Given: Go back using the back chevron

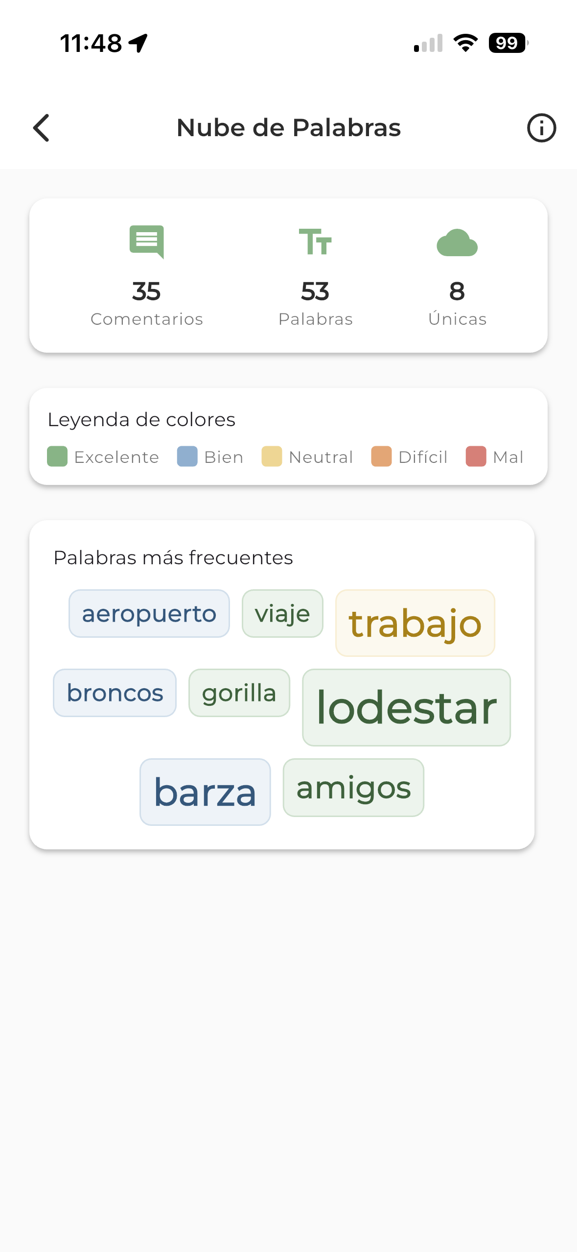Looking at the screenshot, I should click(x=41, y=128).
